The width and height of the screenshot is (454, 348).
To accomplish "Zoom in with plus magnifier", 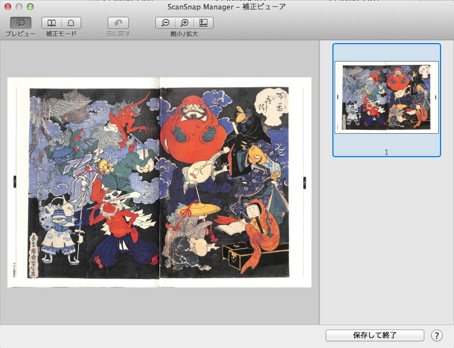I will coord(184,23).
